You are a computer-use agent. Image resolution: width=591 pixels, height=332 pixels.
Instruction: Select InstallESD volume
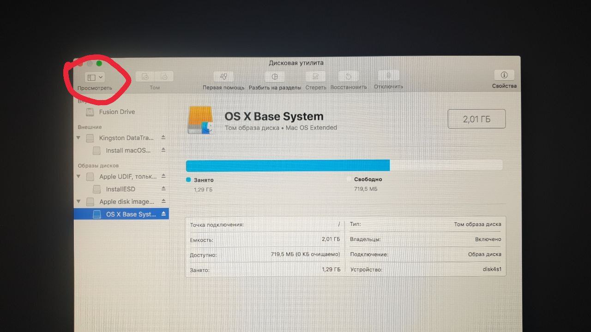pyautogui.click(x=121, y=189)
